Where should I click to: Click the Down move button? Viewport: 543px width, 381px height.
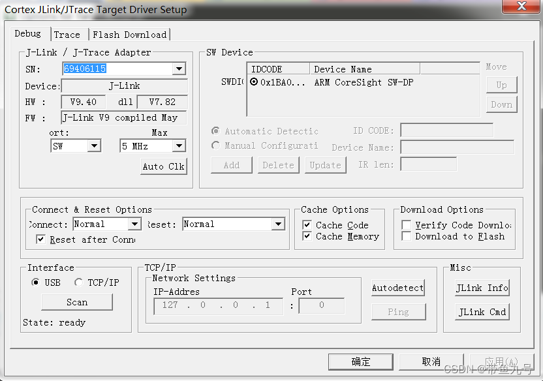coord(501,104)
